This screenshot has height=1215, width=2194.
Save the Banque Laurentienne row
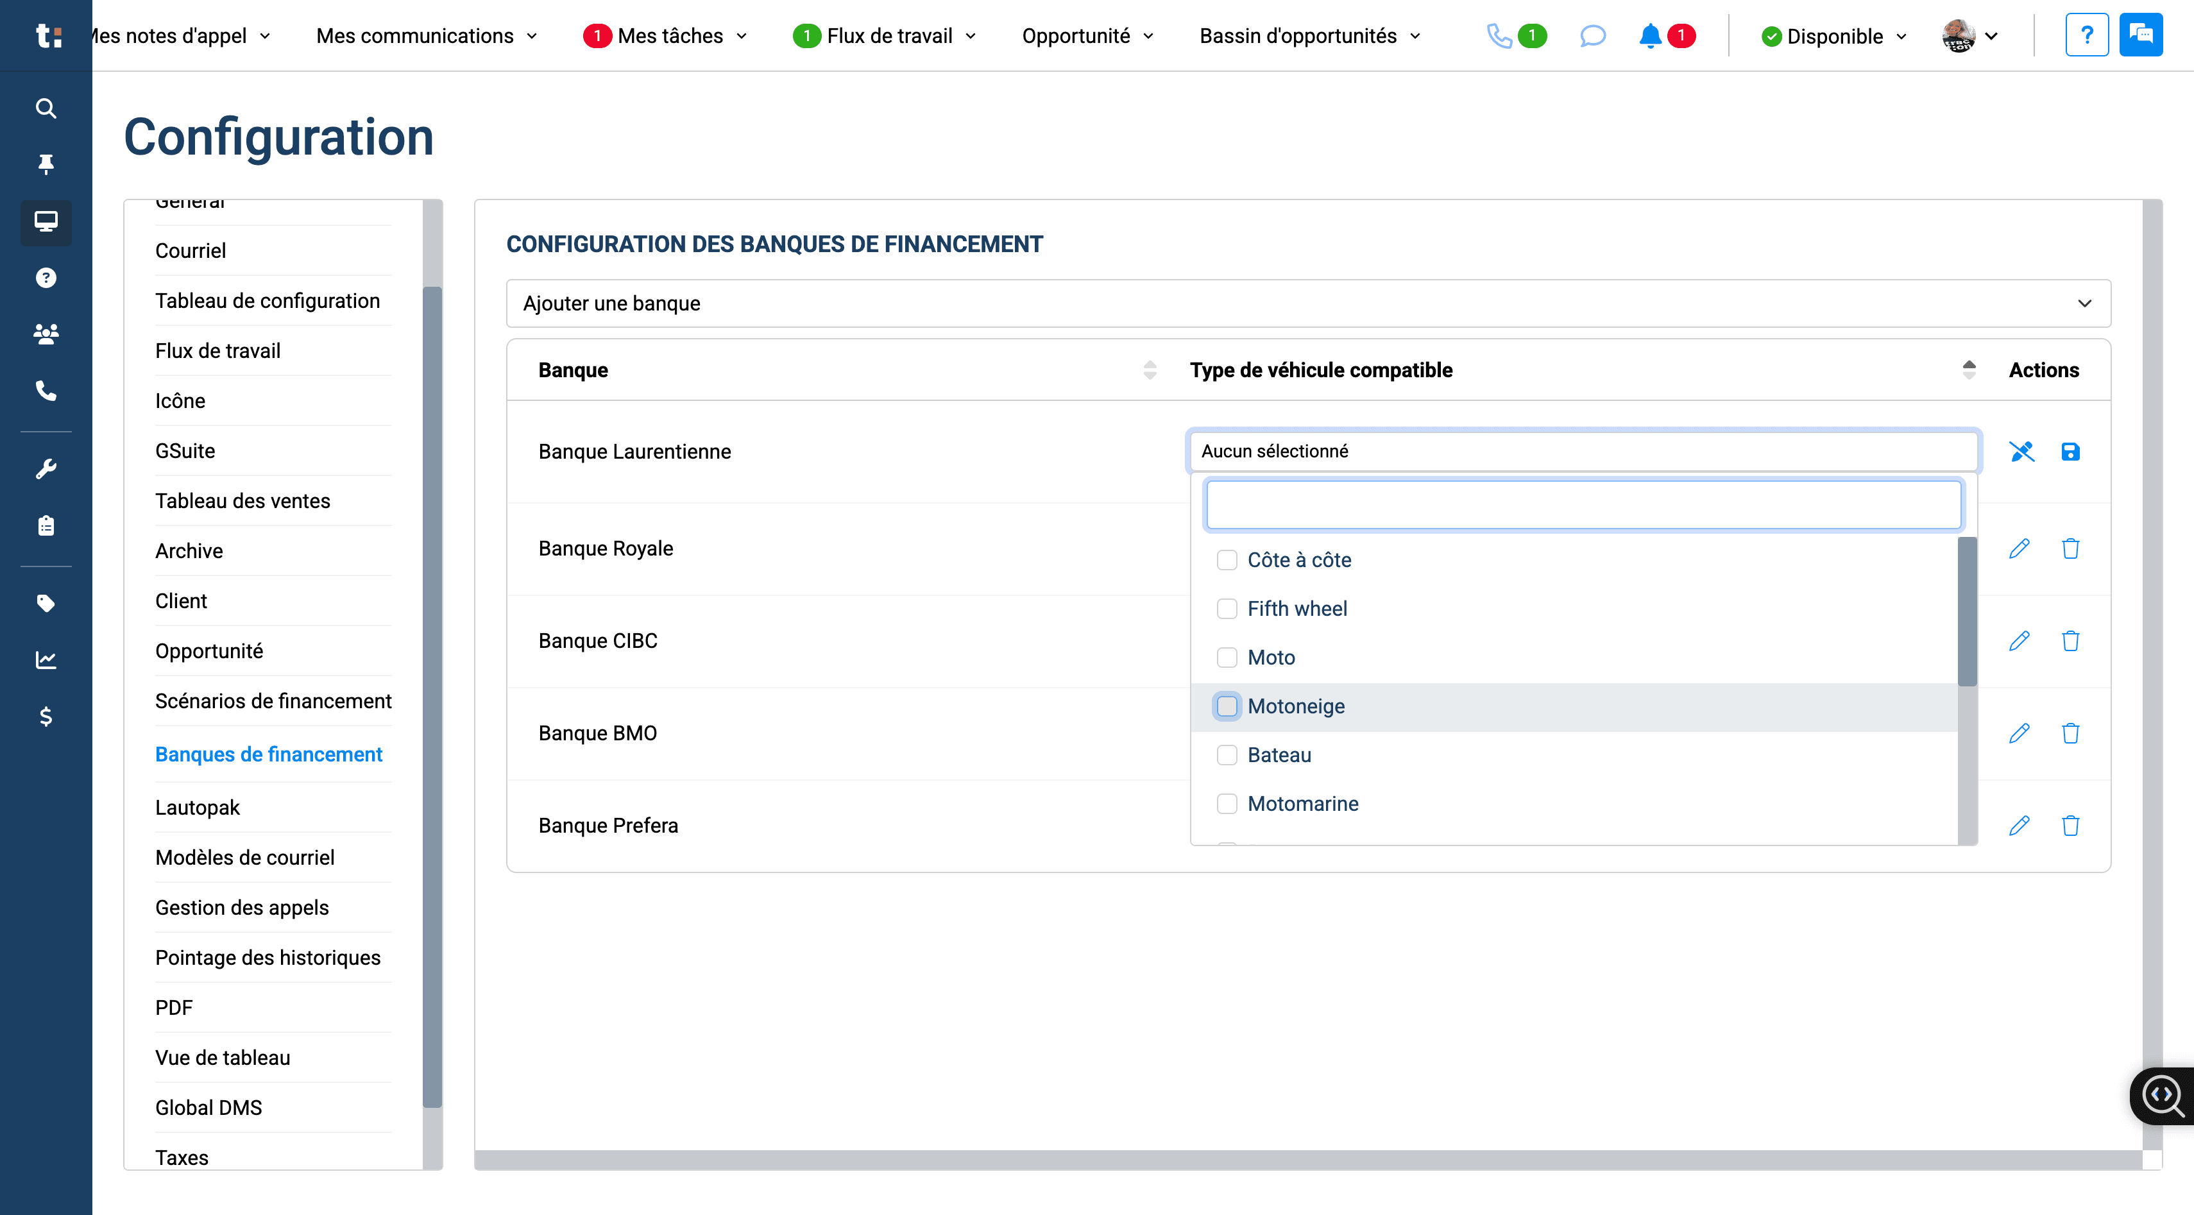2070,451
